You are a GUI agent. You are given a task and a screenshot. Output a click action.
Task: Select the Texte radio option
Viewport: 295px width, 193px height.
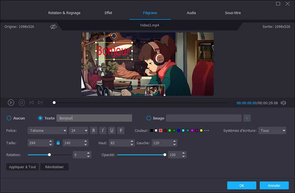click(x=40, y=118)
